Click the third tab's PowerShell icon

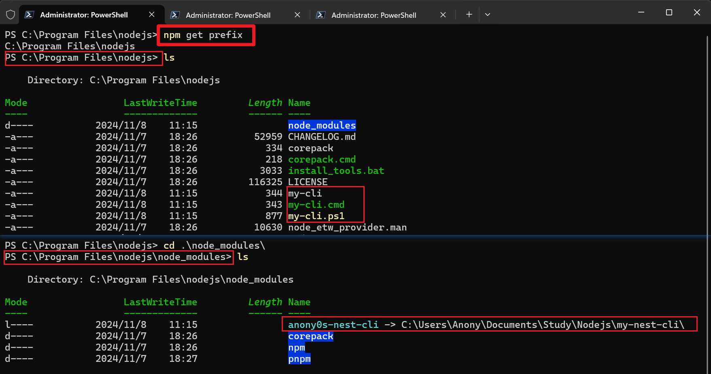pos(320,15)
